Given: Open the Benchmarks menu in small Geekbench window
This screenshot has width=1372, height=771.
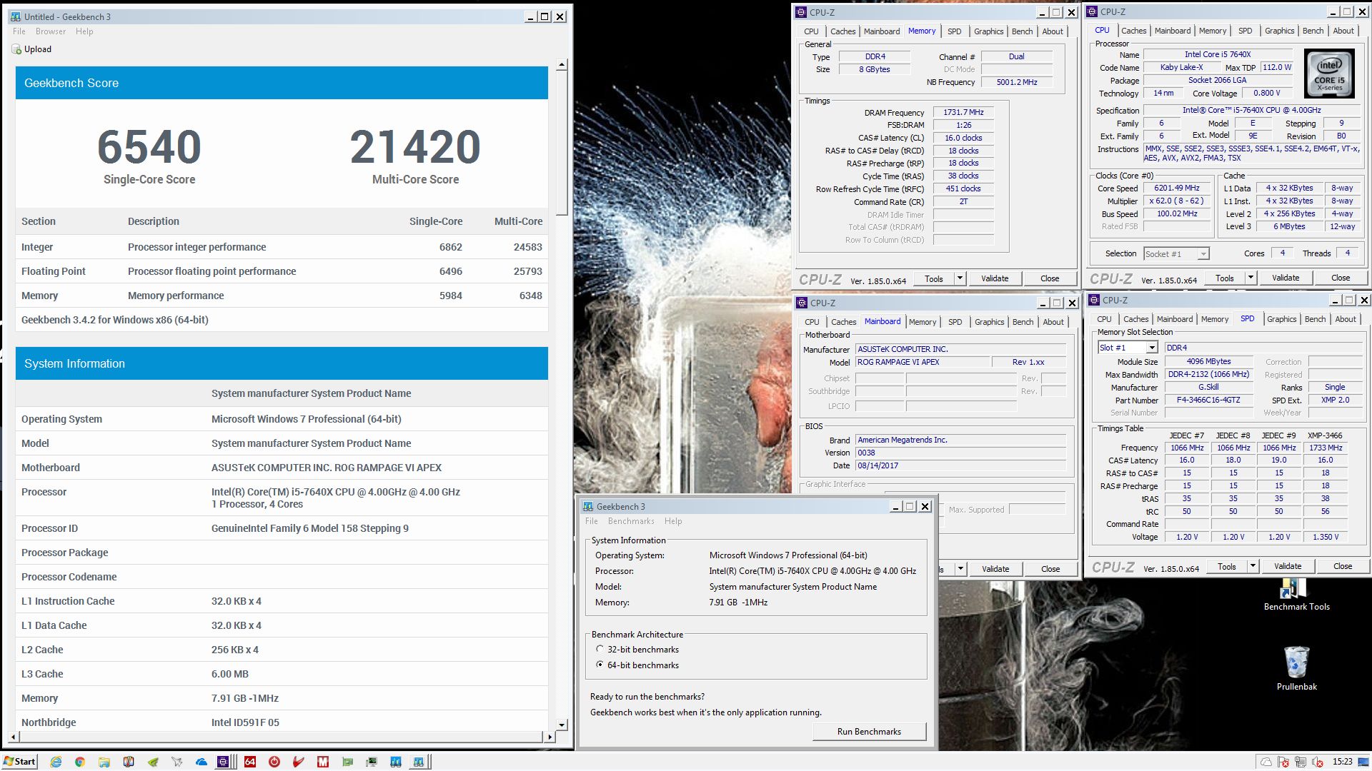Looking at the screenshot, I should click(x=631, y=521).
